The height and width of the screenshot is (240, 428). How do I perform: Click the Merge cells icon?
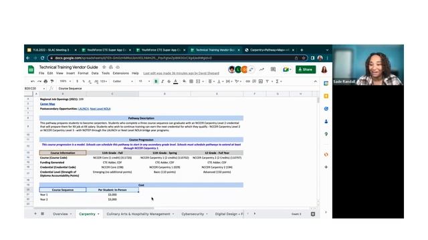[198, 81]
